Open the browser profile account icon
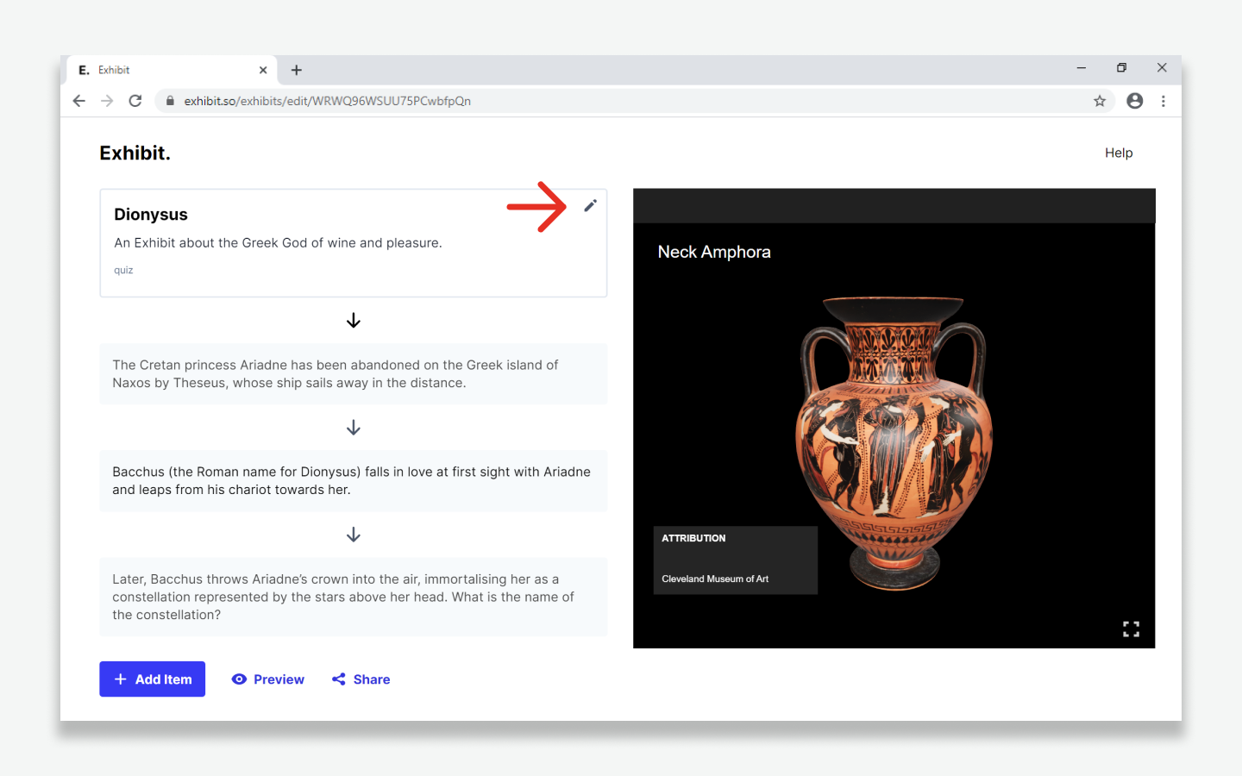This screenshot has height=776, width=1242. [x=1135, y=101]
